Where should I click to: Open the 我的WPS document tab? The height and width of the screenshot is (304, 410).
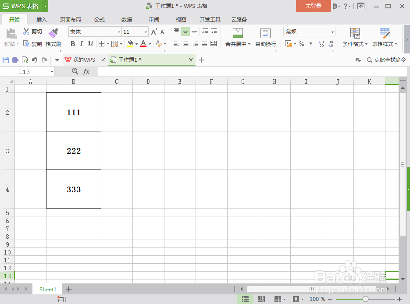pos(84,60)
